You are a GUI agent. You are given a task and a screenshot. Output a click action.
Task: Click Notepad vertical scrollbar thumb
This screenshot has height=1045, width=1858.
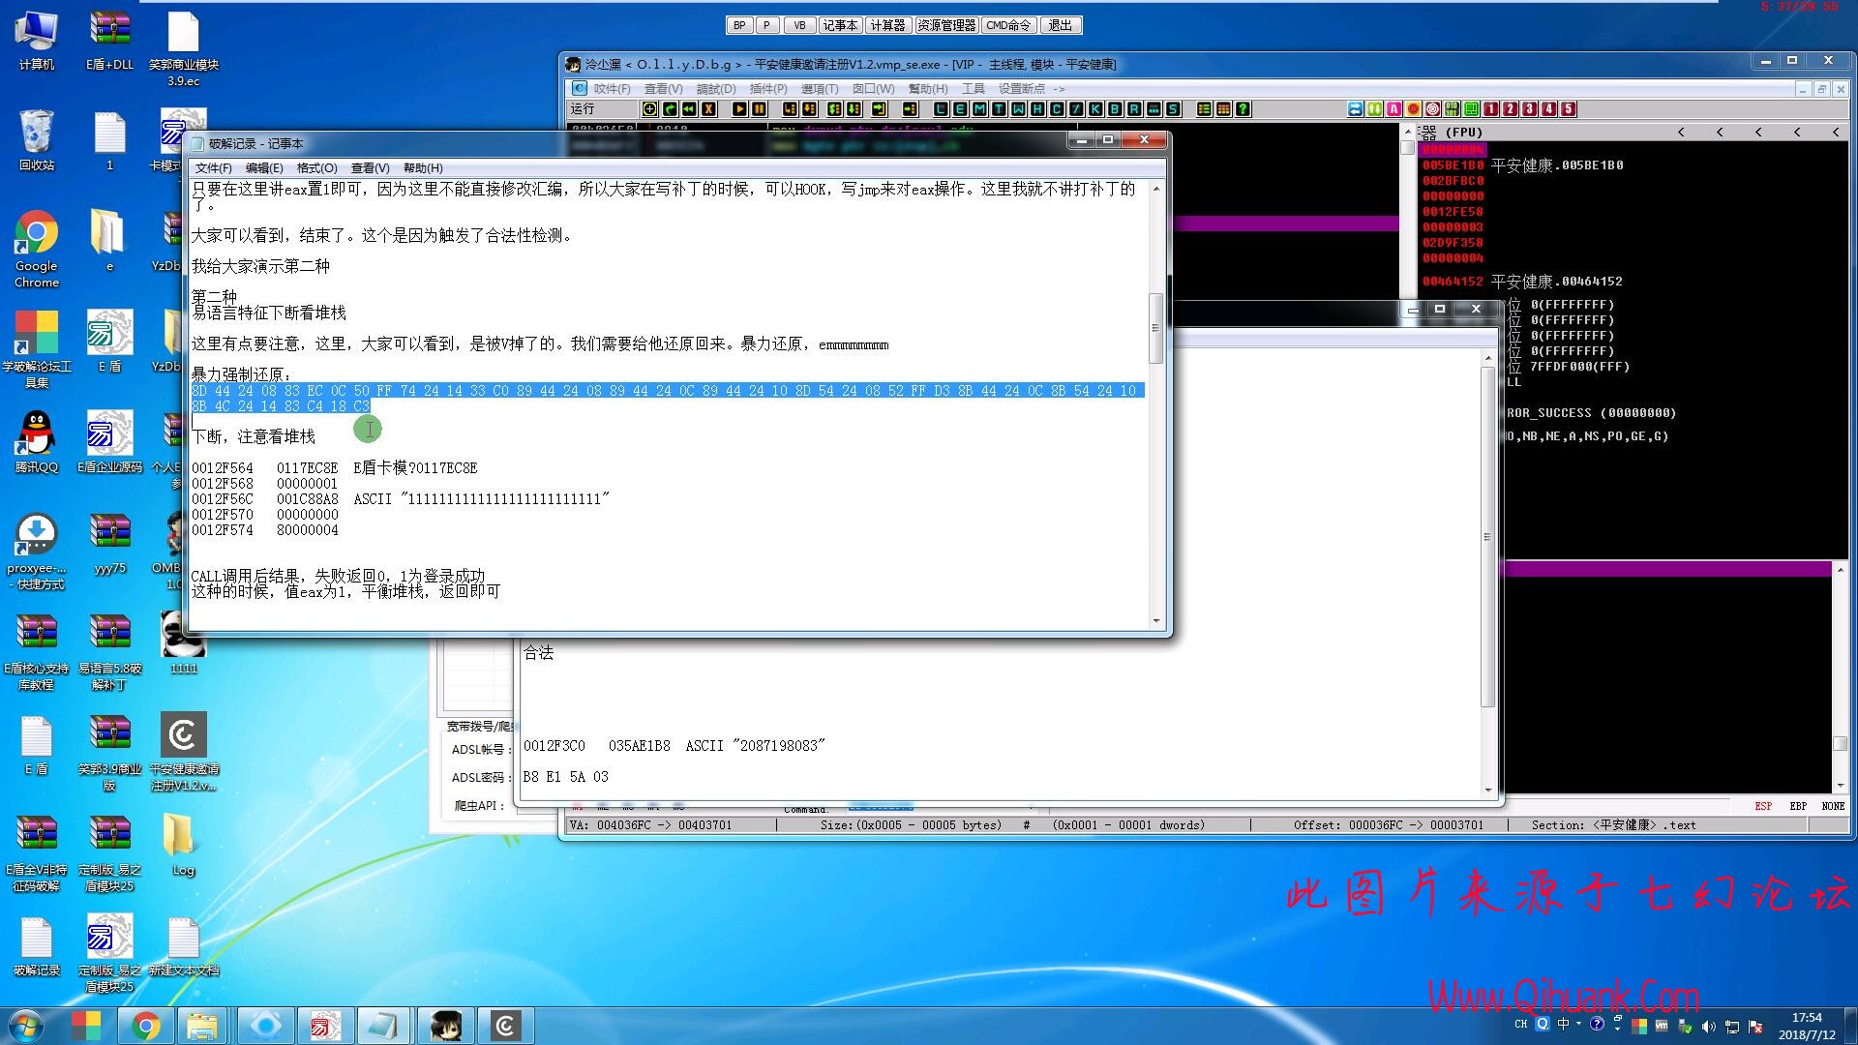click(x=1155, y=328)
